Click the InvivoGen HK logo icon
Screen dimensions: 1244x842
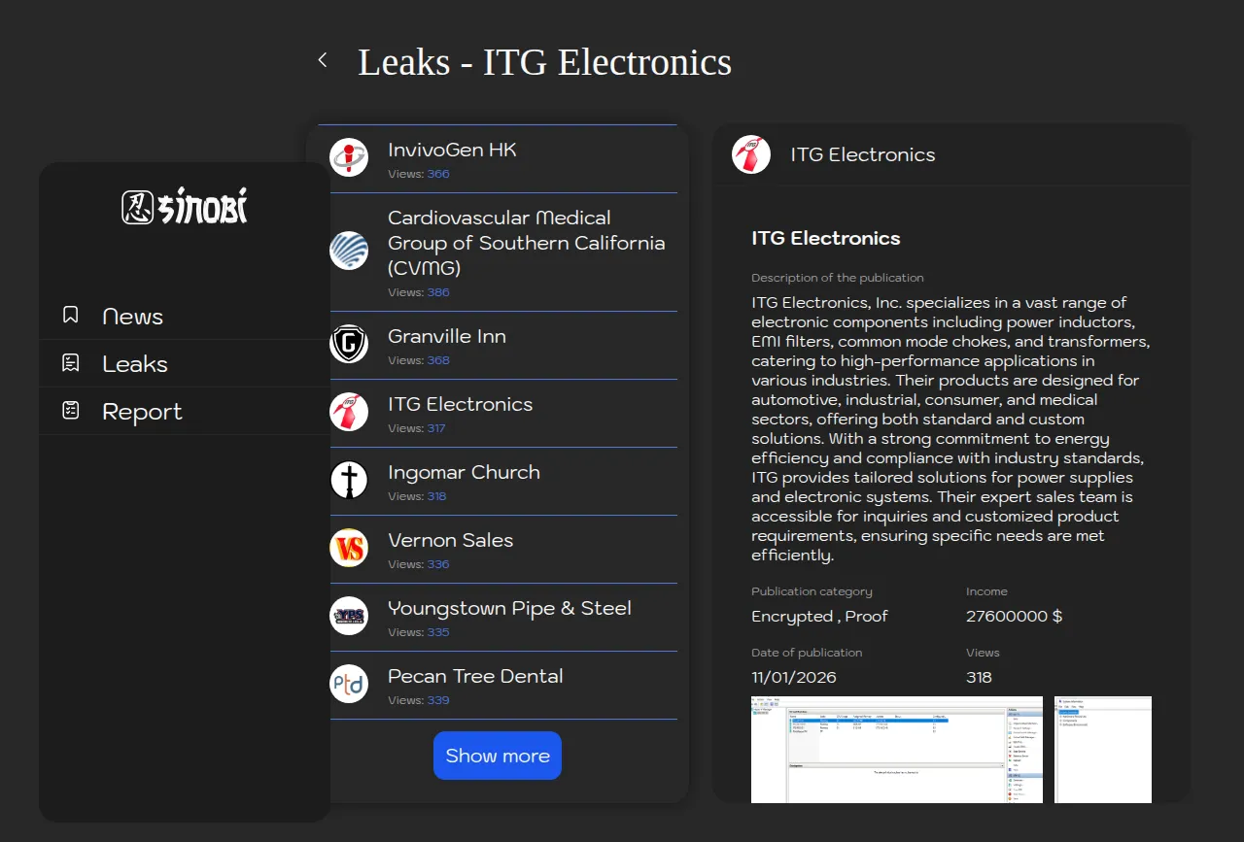[x=349, y=157]
